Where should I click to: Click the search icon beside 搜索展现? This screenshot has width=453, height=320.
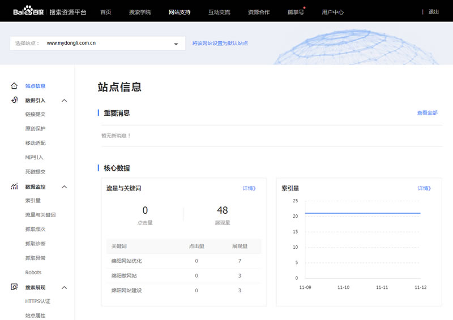(14, 287)
